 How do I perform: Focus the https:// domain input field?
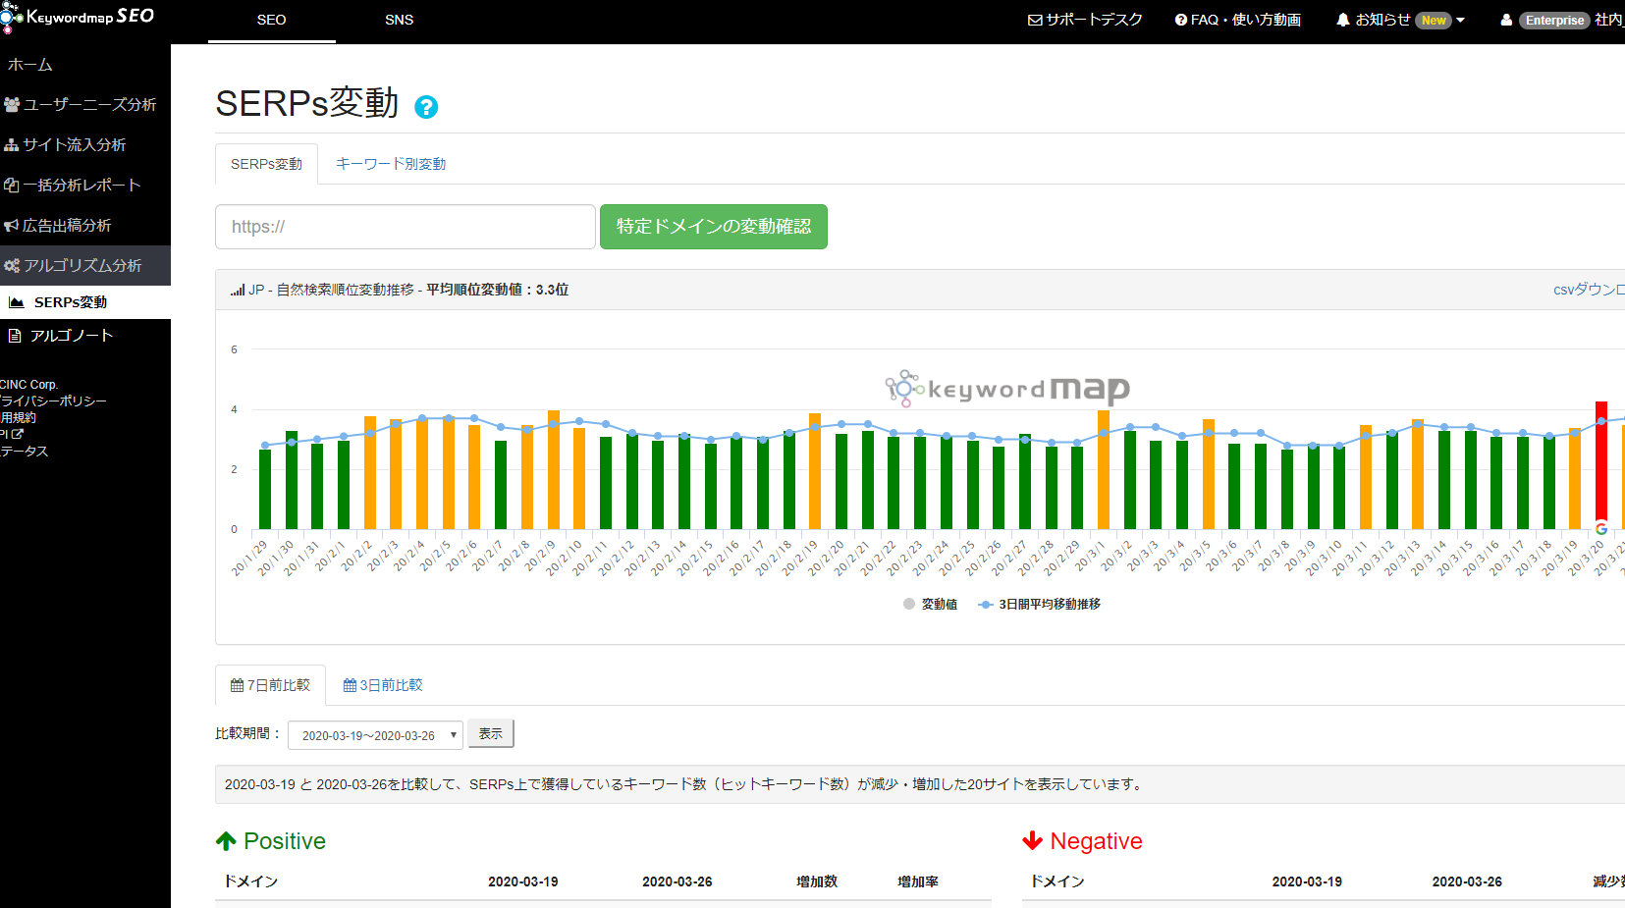pyautogui.click(x=405, y=227)
